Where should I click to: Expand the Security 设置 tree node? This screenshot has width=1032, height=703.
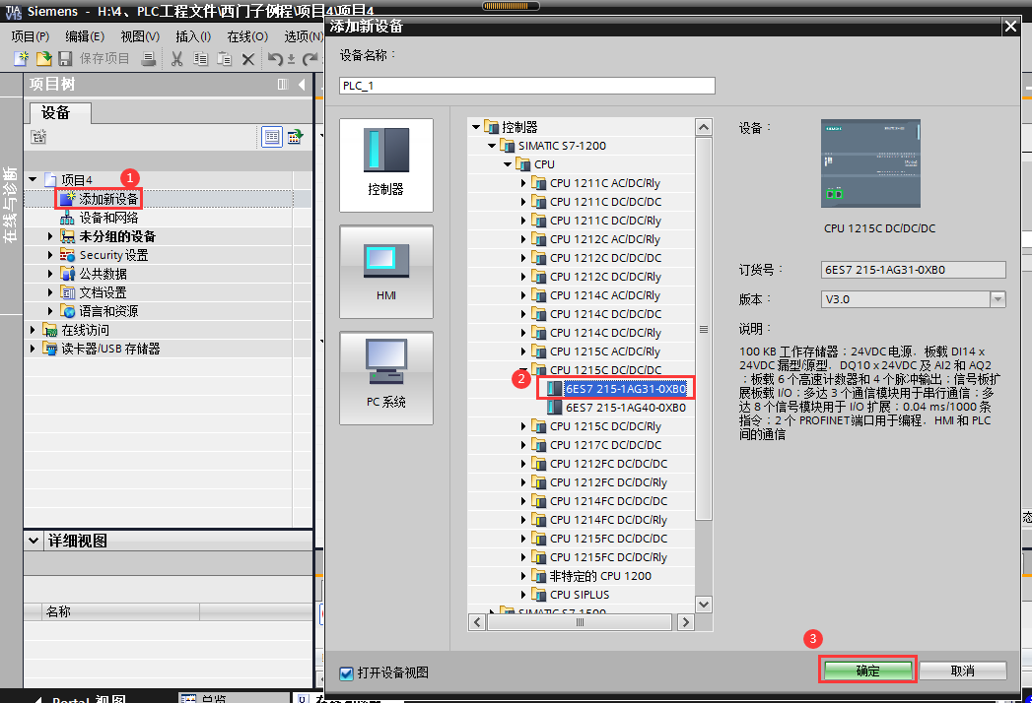[50, 255]
